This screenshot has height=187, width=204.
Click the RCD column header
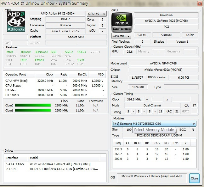point(137,143)
